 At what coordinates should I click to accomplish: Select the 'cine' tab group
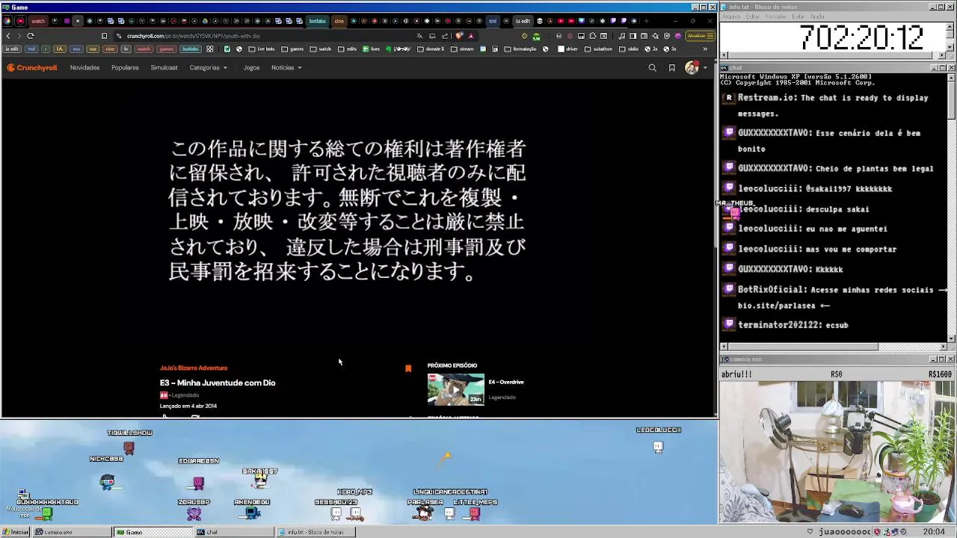tap(339, 21)
